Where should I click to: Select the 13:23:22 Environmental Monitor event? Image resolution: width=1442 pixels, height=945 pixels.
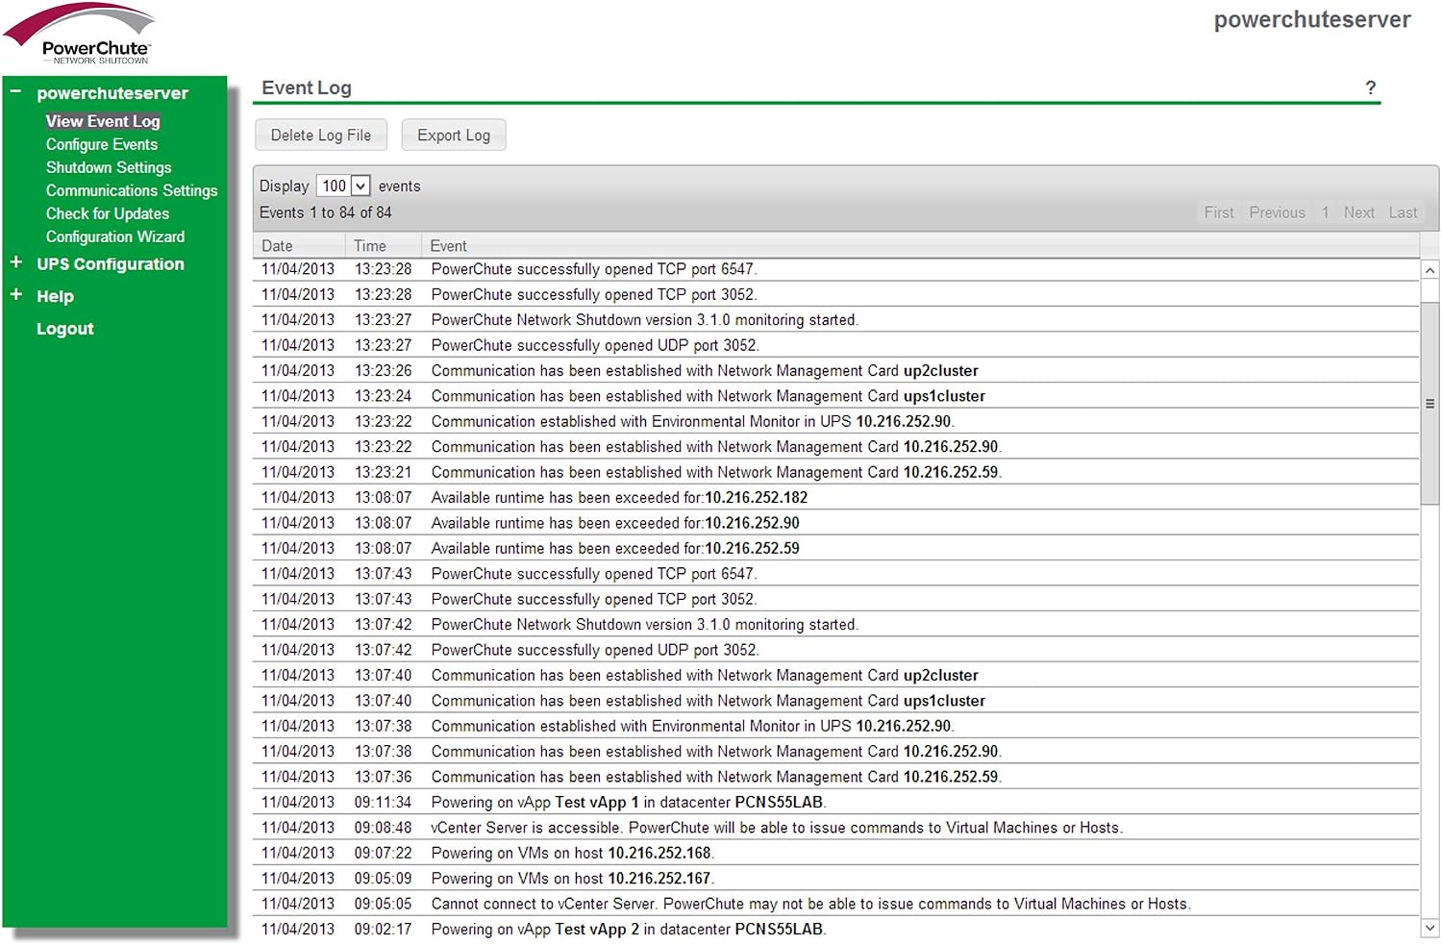point(836,422)
